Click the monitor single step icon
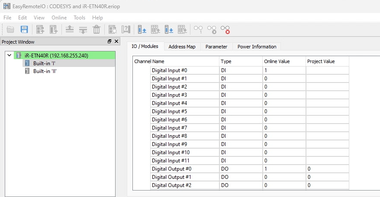The height and width of the screenshot is (197, 380). point(198,30)
